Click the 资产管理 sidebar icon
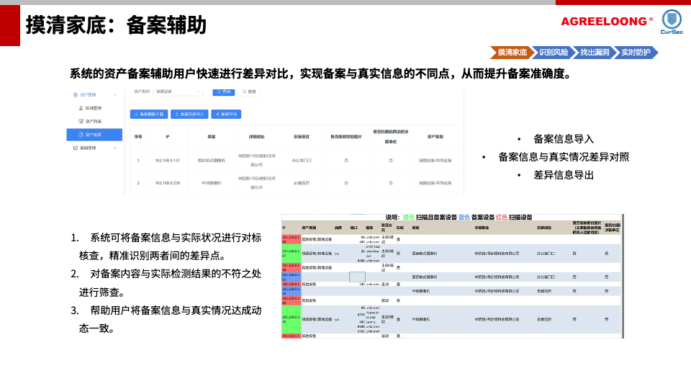The height and width of the screenshot is (389, 691). pyautogui.click(x=76, y=95)
